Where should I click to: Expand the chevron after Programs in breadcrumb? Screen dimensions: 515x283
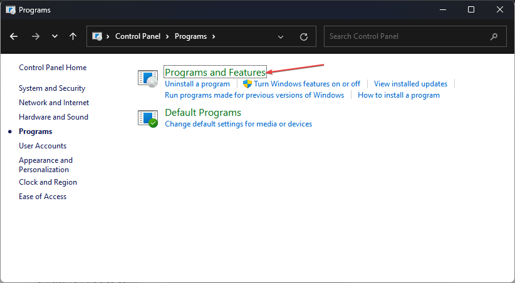click(x=214, y=36)
